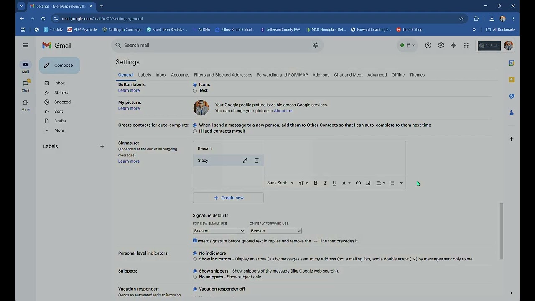Open the Google apps grid

tap(466, 45)
